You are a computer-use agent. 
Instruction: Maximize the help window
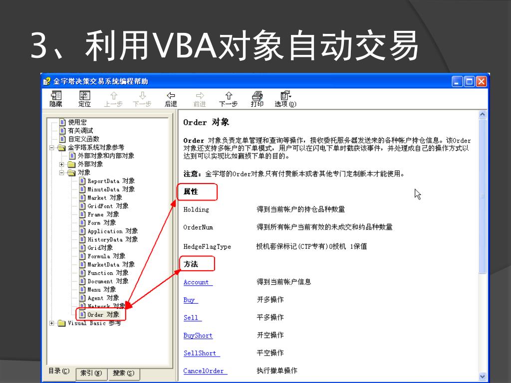[469, 81]
